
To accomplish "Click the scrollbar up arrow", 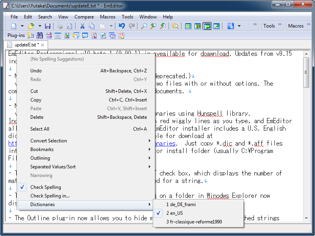I will coord(306,54).
